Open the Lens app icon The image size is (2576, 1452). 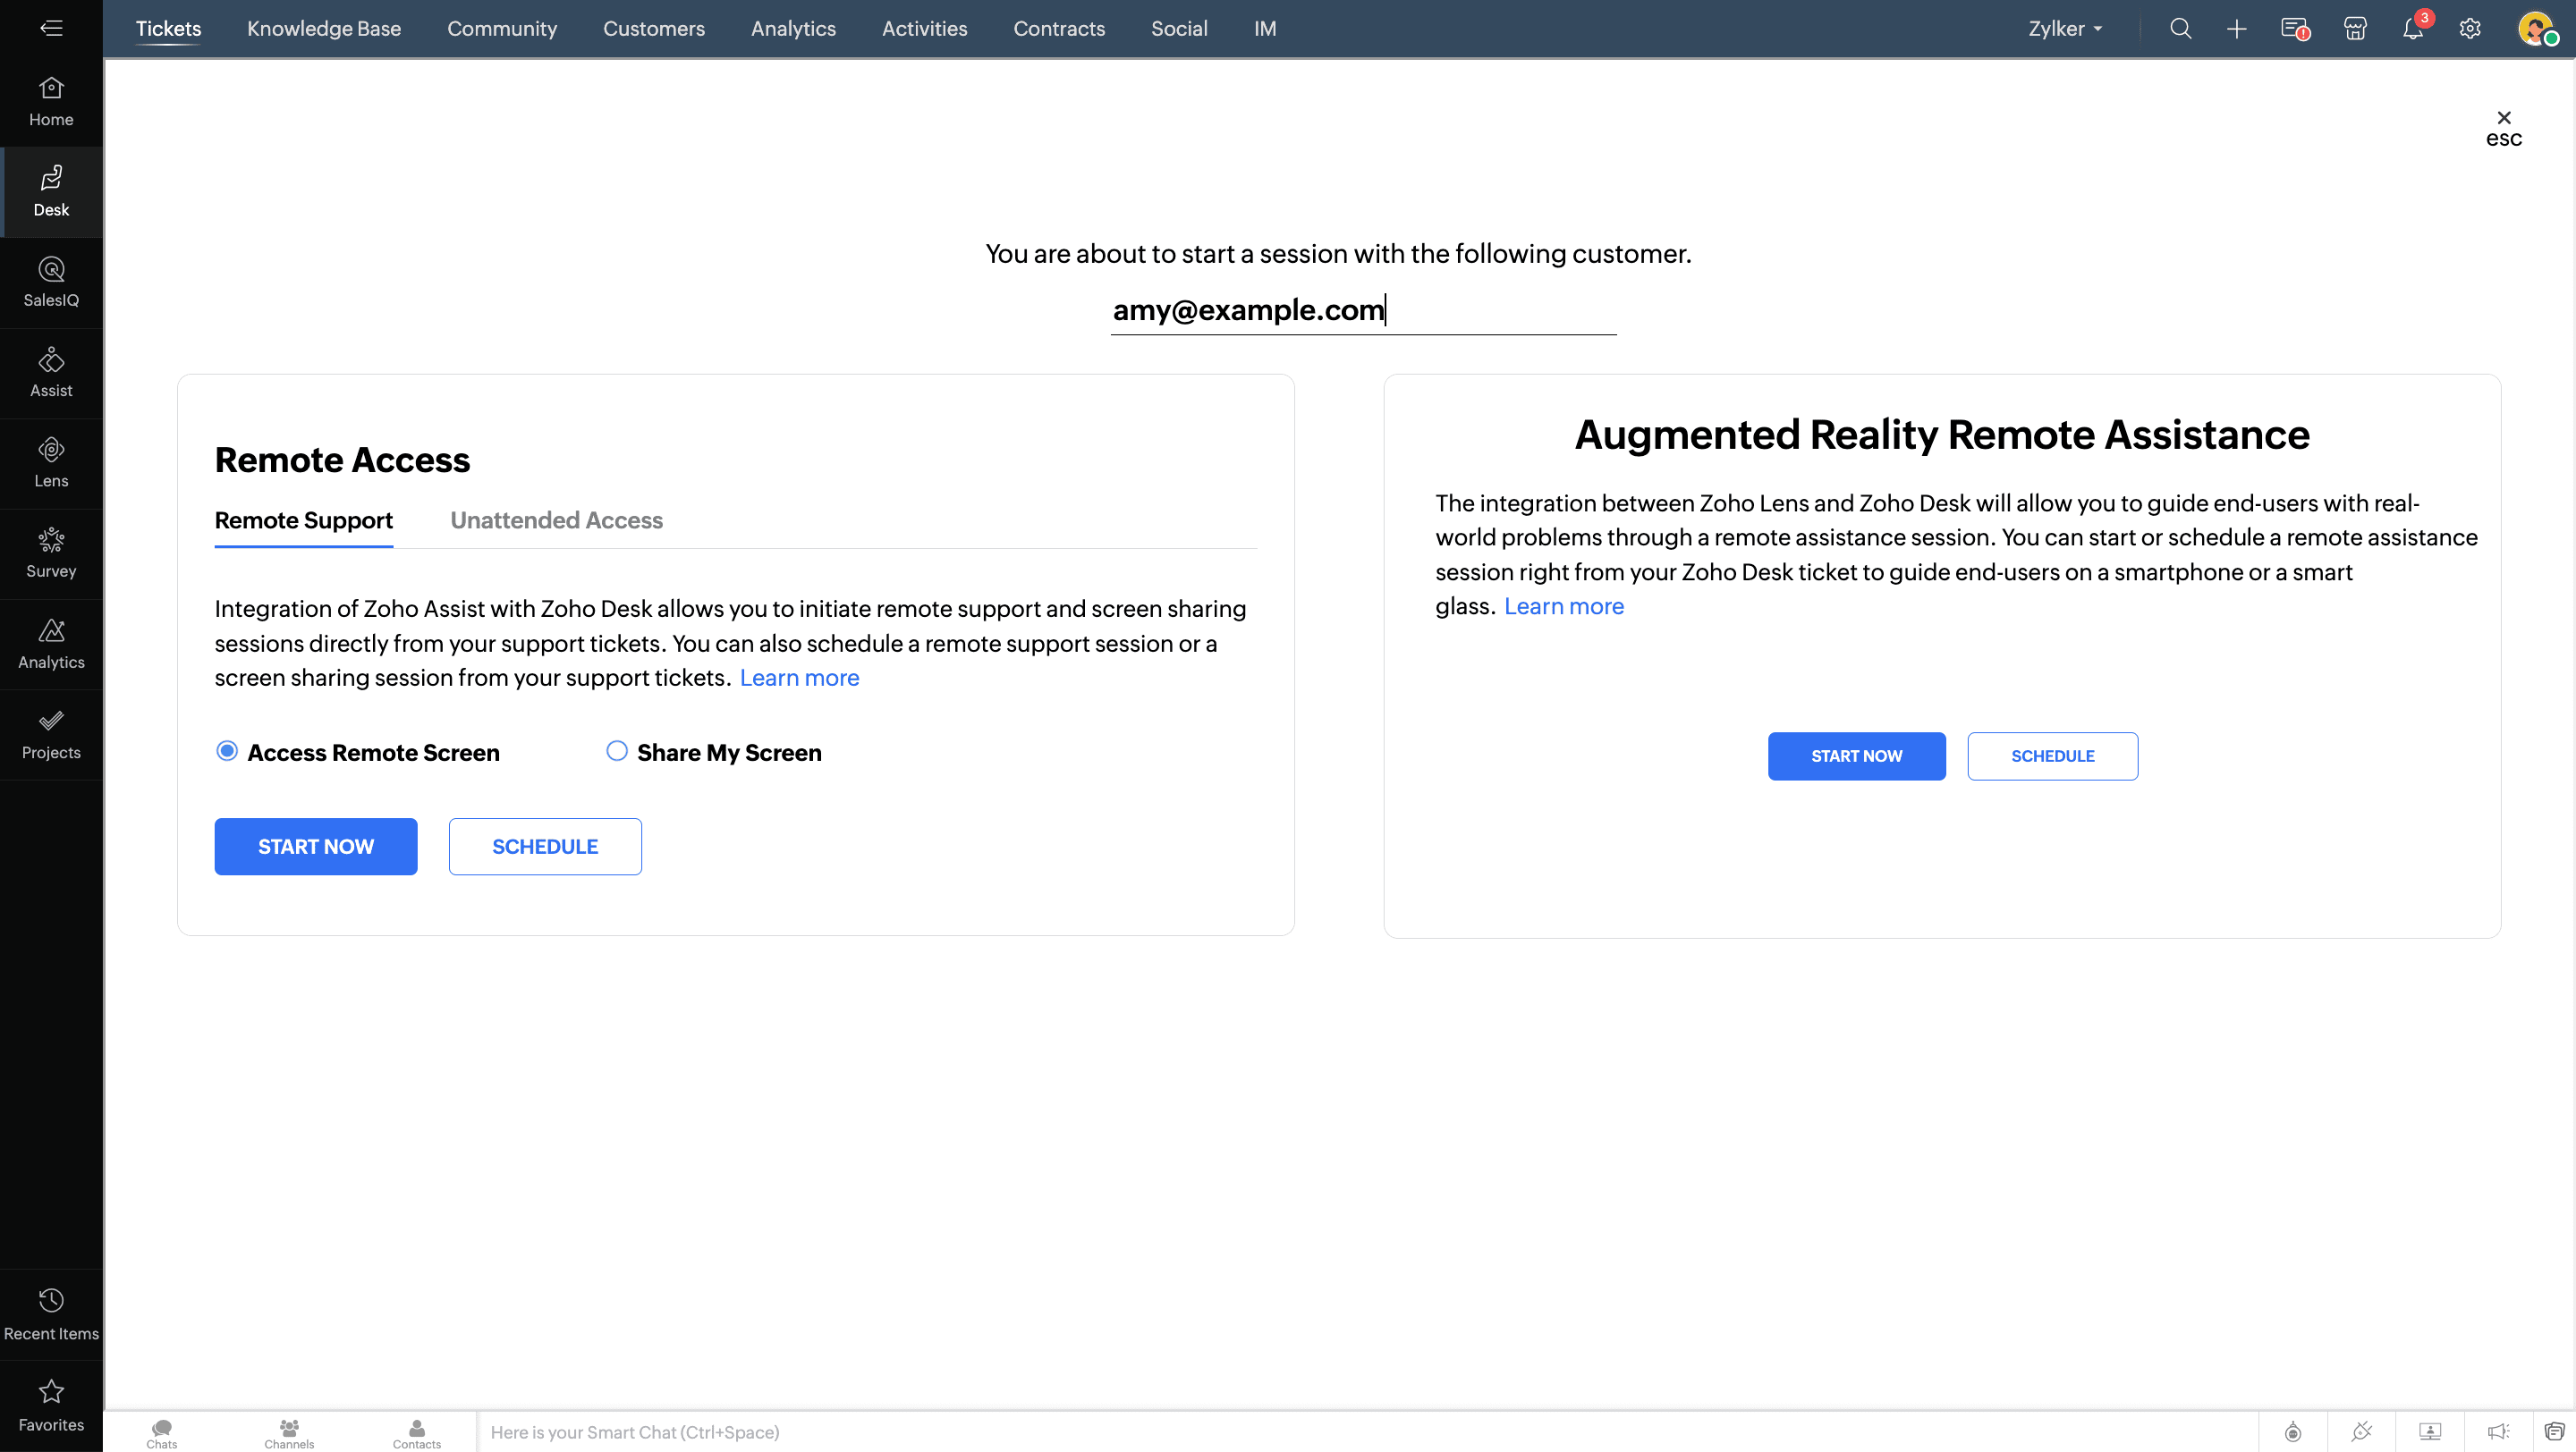coord(51,462)
